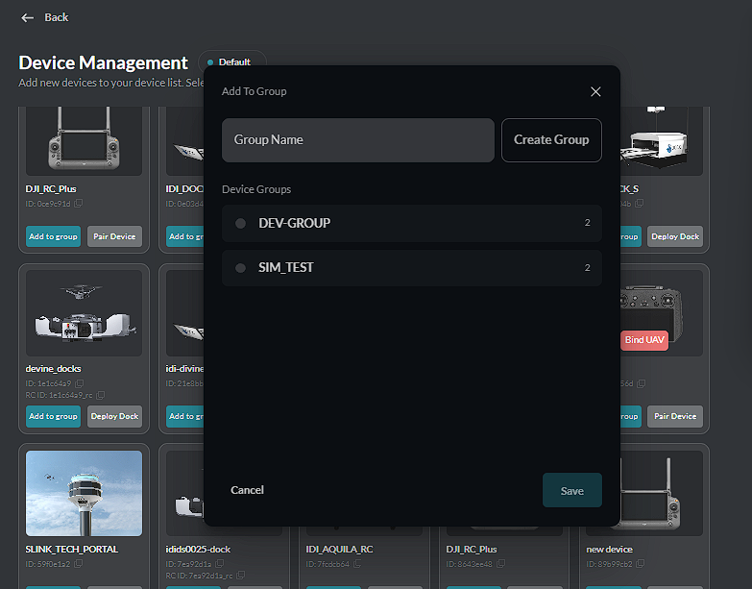
Task: Click the DEV-GROUP group name text
Action: pyautogui.click(x=295, y=223)
